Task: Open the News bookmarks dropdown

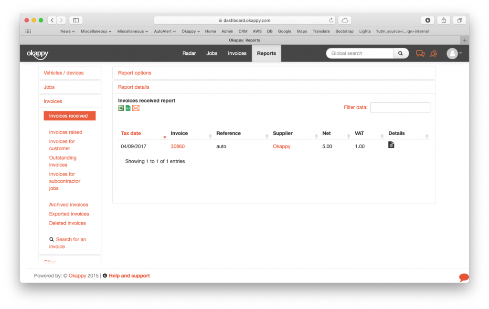Action: tap(67, 31)
